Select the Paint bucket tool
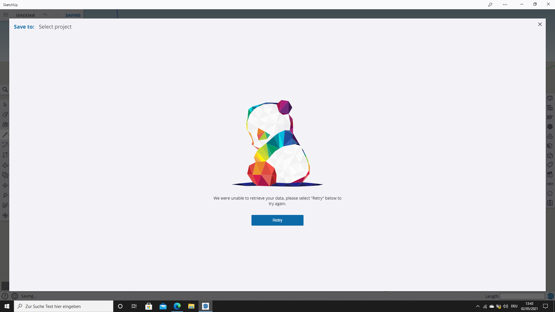Viewport: 555px width, 312px height. 5,125
